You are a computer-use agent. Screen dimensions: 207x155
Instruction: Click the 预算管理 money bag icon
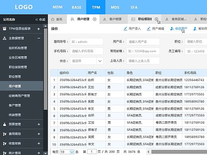[x=4, y=124]
